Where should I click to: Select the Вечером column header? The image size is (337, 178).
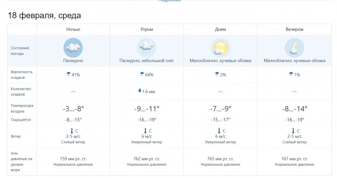(x=294, y=29)
